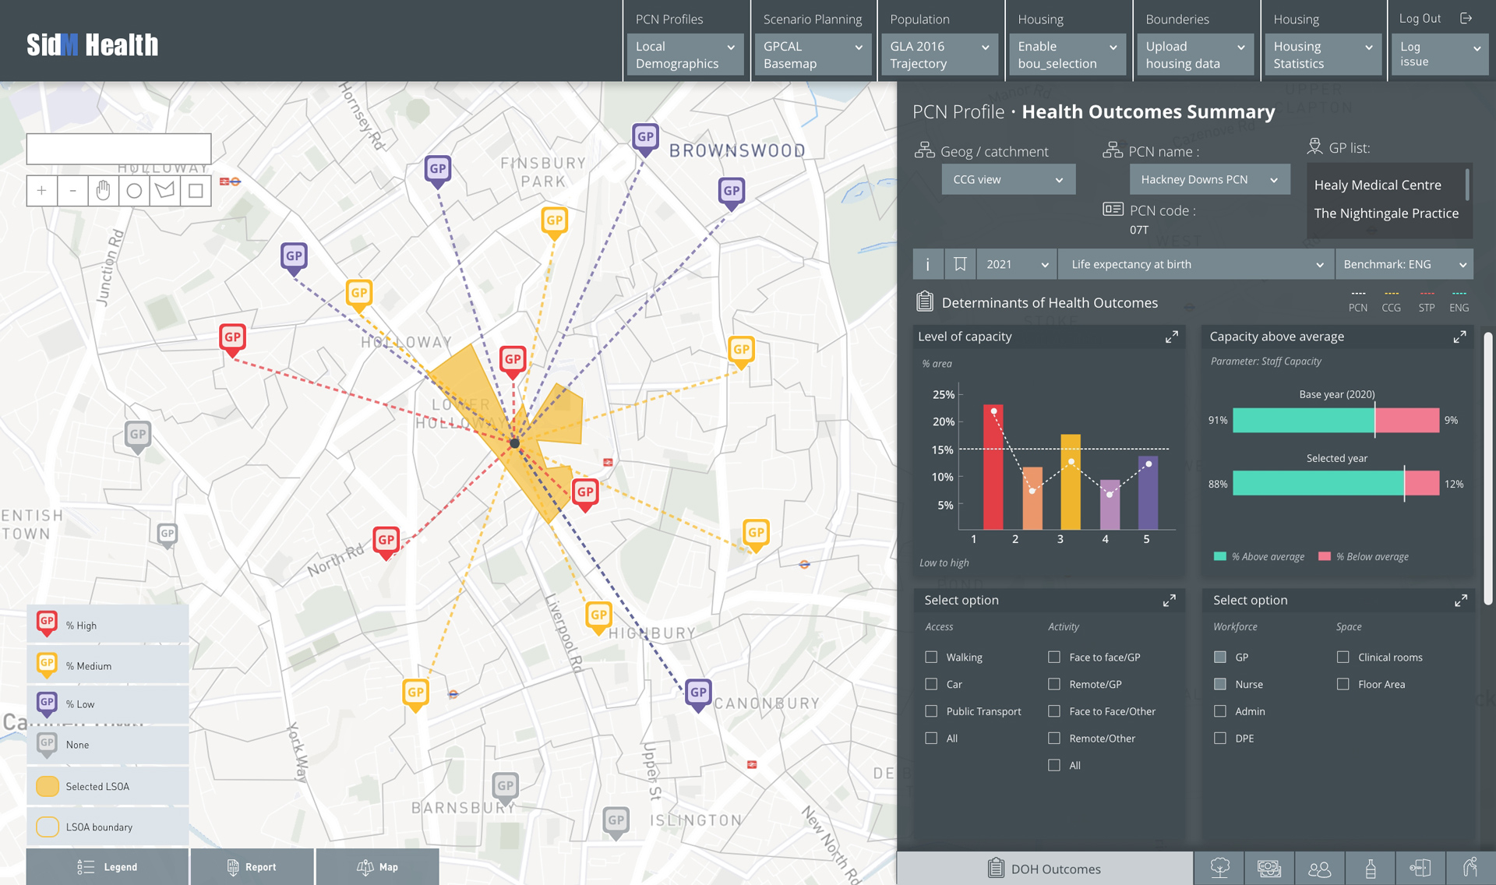This screenshot has height=885, width=1496.
Task: Open the Scenario Planning GPCAL Basemap menu
Action: coord(813,55)
